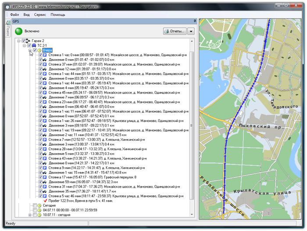Viewport: 307px width, 231px height.
Task: Click parking icon of Стоянка 17 мин Графский переулок
Action: coord(45,177)
